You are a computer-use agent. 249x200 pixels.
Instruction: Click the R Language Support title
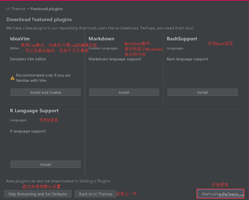[x=34, y=111]
